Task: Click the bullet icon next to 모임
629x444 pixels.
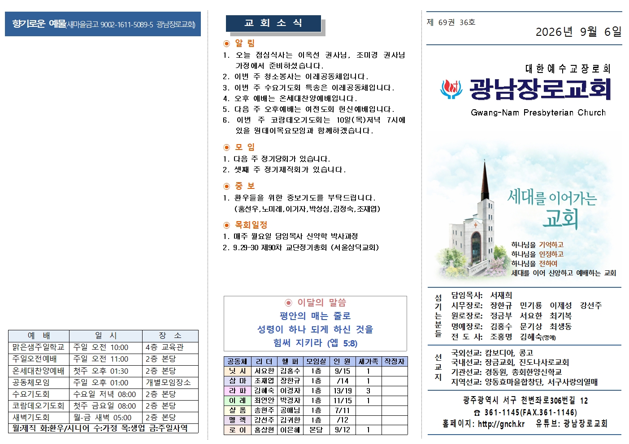Action: coord(226,147)
